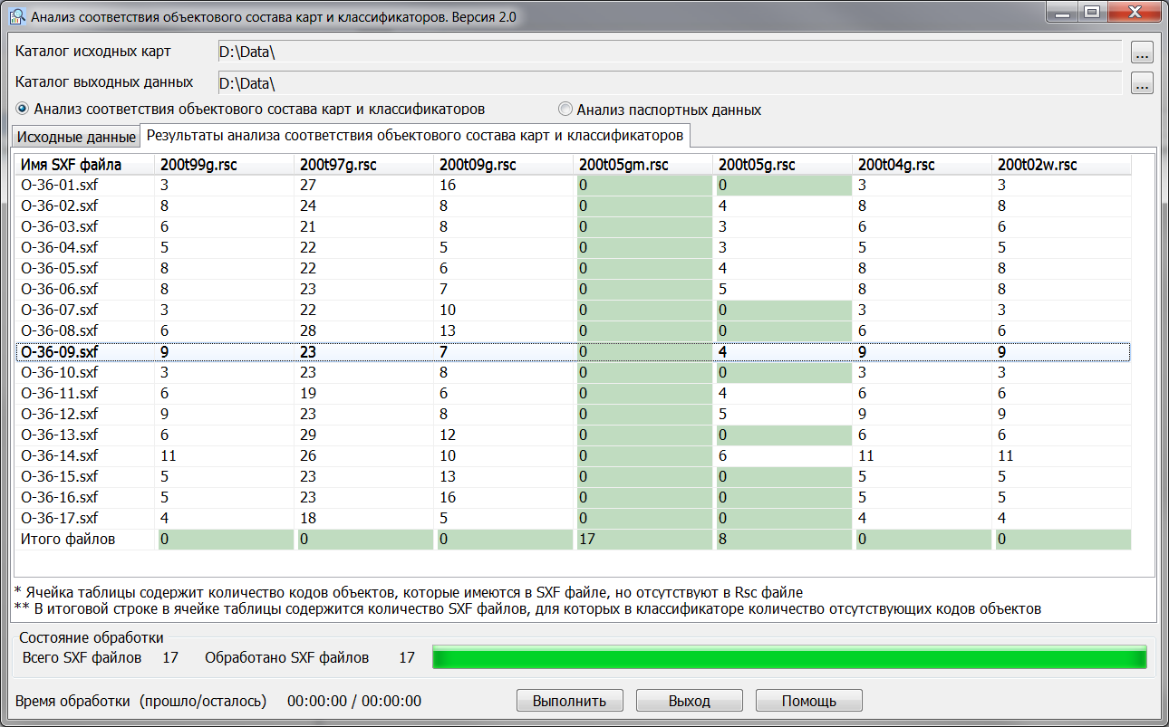1169x727 pixels.
Task: Select the row 'O-36-15.sxf'
Action: click(x=574, y=476)
